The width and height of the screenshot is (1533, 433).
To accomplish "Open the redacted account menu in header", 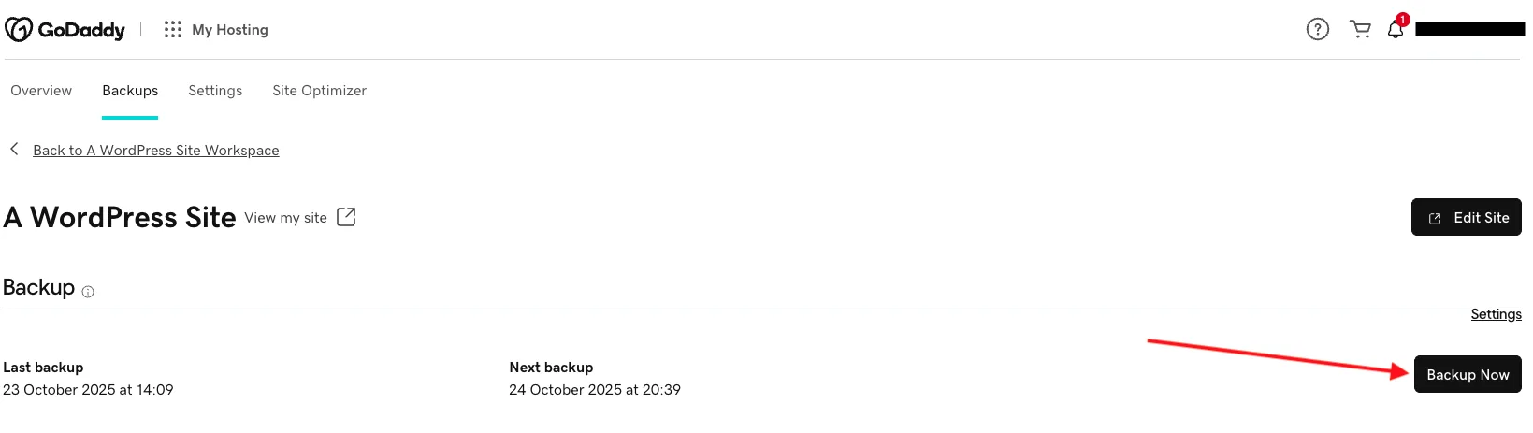I will [1469, 30].
